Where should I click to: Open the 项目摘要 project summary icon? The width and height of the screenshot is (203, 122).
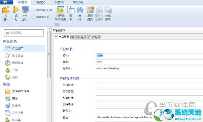(90, 10)
